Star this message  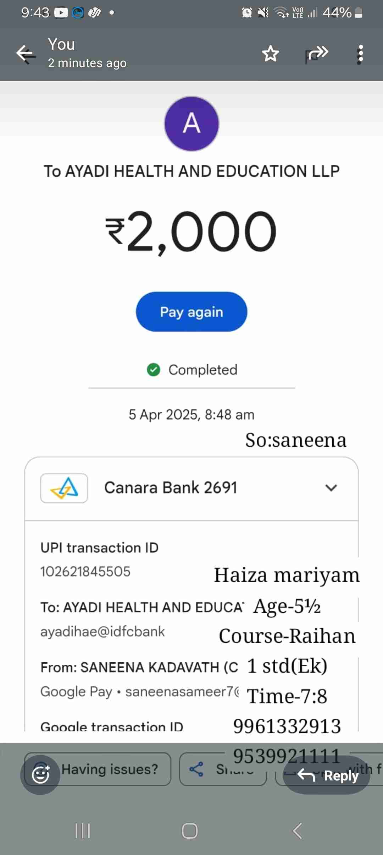(270, 54)
